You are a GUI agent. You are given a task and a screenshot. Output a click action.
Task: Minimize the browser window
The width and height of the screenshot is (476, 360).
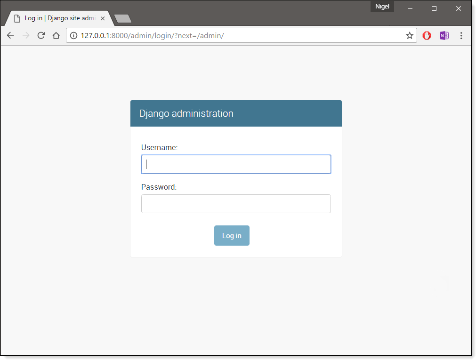pos(410,8)
